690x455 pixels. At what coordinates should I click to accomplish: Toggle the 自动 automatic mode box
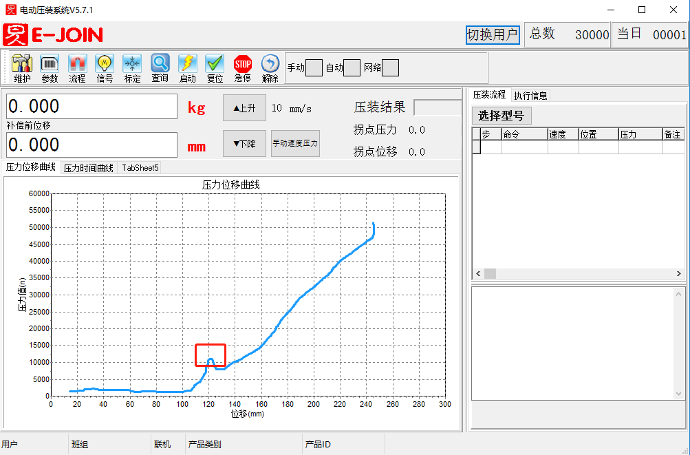pyautogui.click(x=352, y=67)
